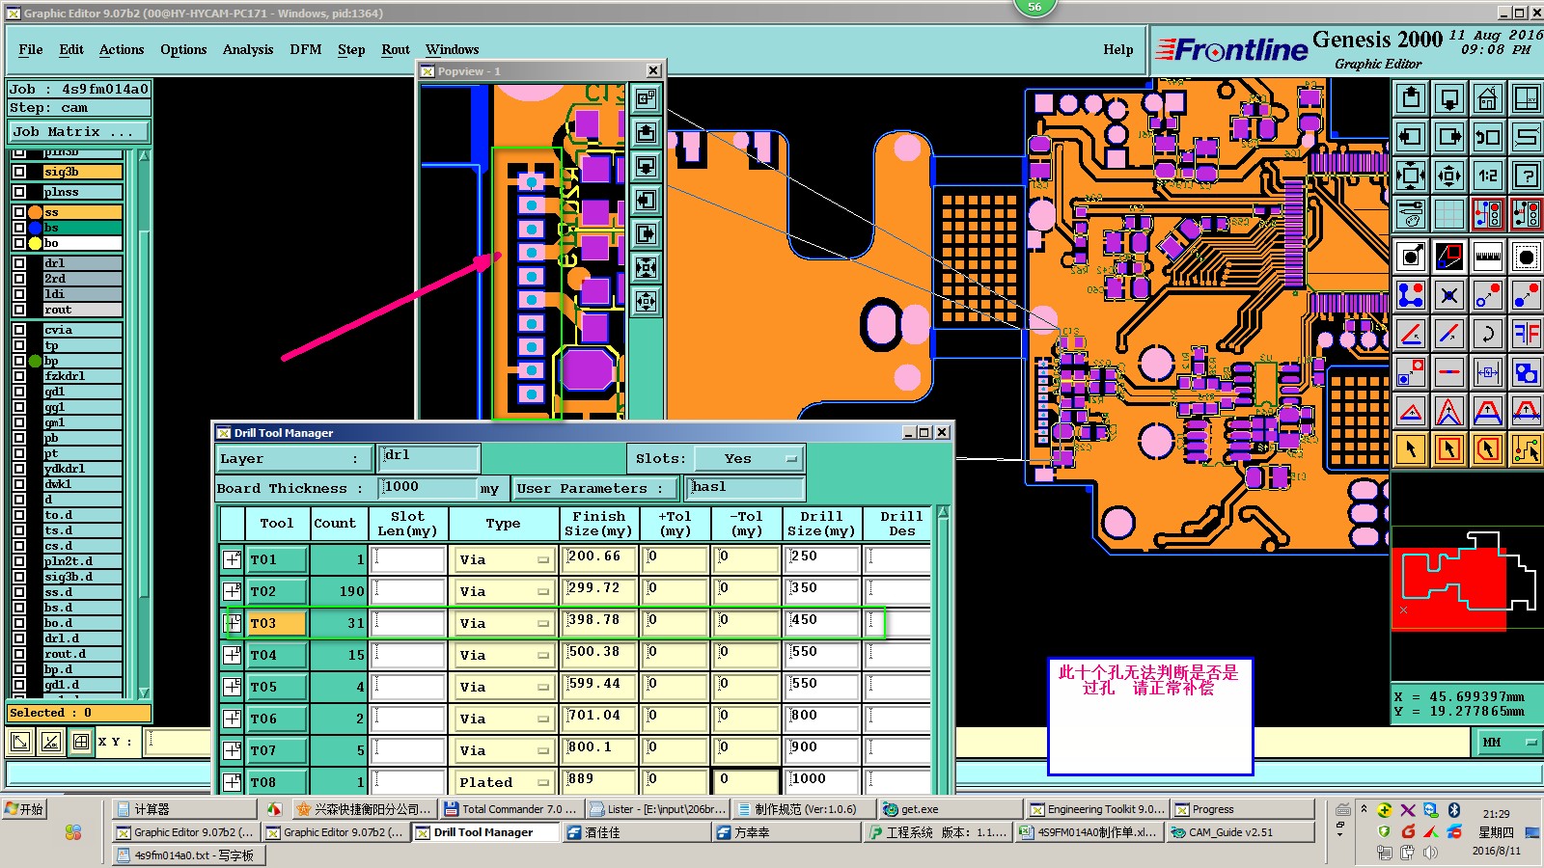This screenshot has width=1544, height=868.
Task: Open the XY coordinate window icon
Action: click(x=1527, y=98)
